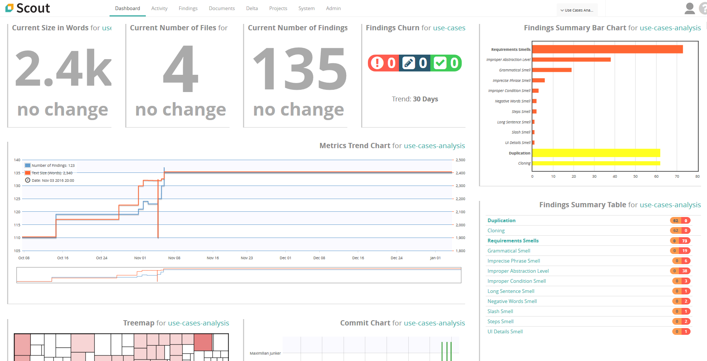Click the clock icon in chart legend
Viewport: 707px width, 361px height.
point(28,180)
